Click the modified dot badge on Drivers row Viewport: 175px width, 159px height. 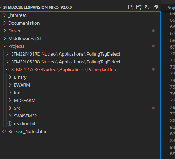click(x=153, y=31)
